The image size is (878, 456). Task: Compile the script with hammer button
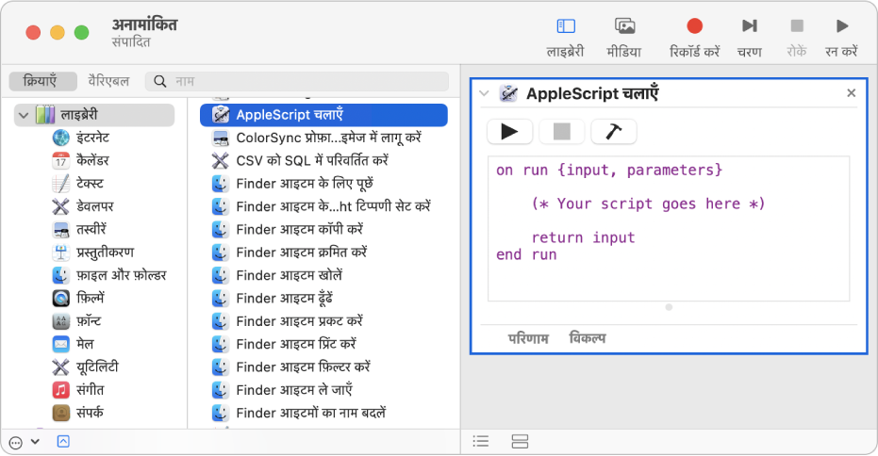(x=614, y=132)
